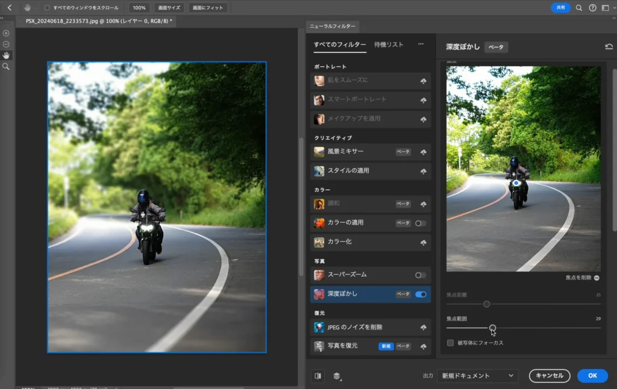
Task: Open the 出力 新規ドキュメント dropdown
Action: [x=478, y=376]
